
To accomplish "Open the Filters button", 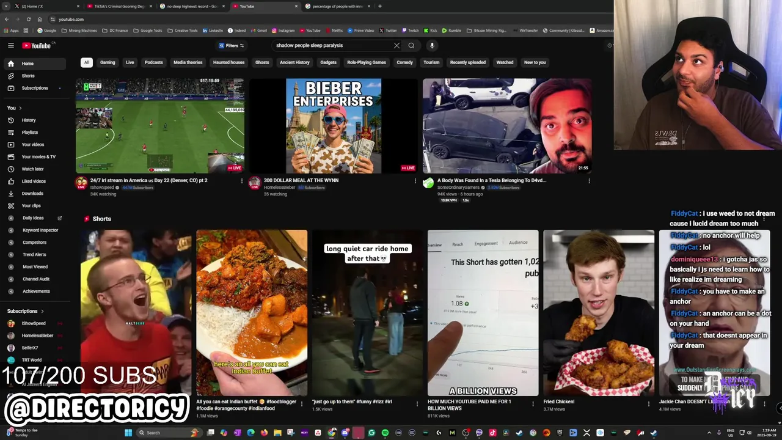I will (x=232, y=45).
